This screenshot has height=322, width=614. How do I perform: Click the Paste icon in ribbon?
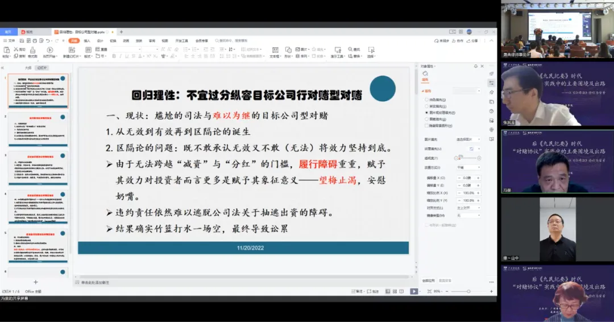pyautogui.click(x=6, y=49)
